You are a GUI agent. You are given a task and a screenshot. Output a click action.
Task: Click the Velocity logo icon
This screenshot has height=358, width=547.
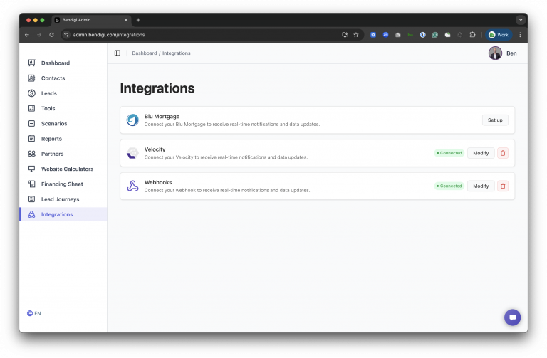132,153
